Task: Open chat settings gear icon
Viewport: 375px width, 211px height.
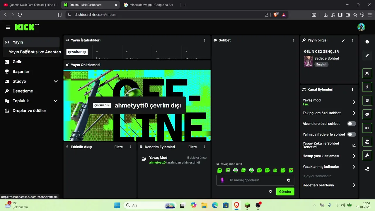Action: [x=270, y=191]
